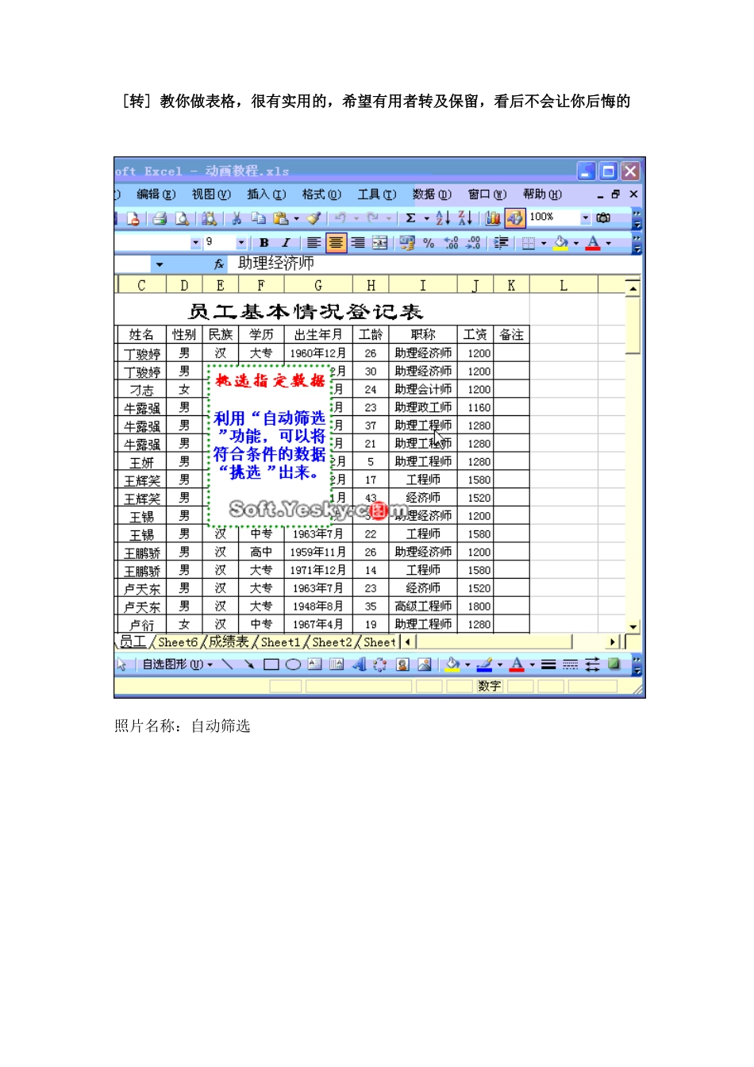The height and width of the screenshot is (1067, 754).
Task: Click the Line Style icon
Action: [x=548, y=664]
